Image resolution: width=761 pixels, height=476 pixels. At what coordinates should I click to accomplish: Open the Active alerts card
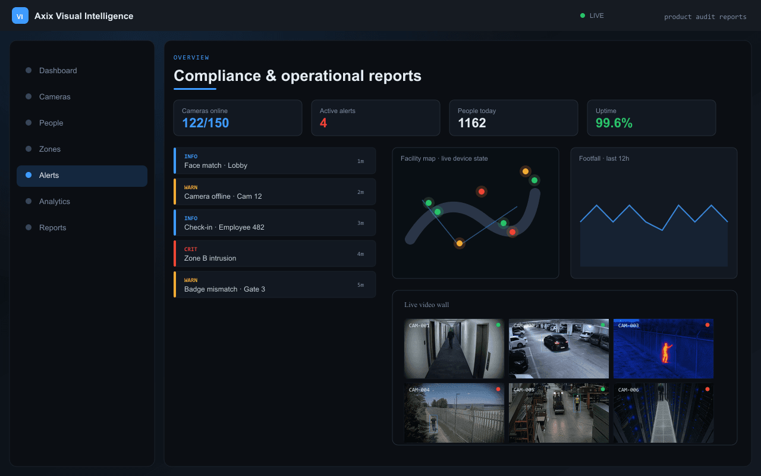pos(376,118)
